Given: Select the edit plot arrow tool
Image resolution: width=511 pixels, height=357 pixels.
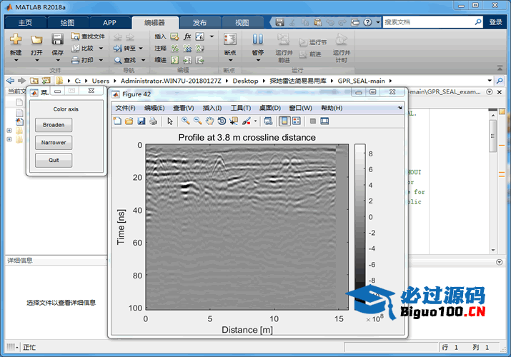Looking at the screenshot, I should coord(170,121).
